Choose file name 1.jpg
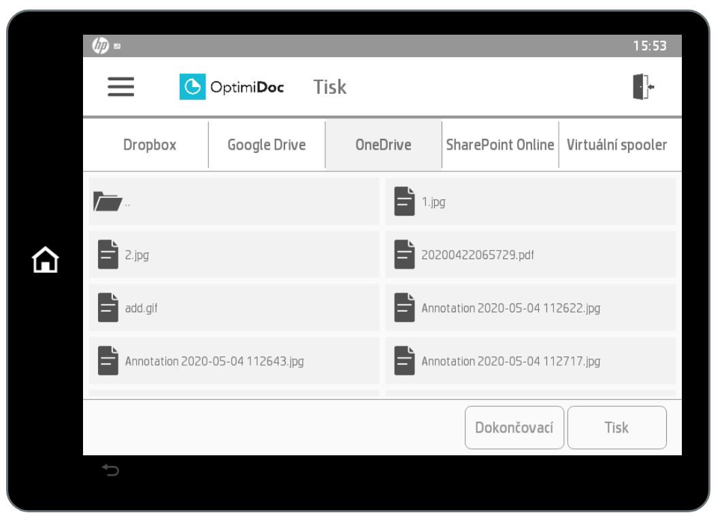722x515 pixels. click(x=433, y=202)
